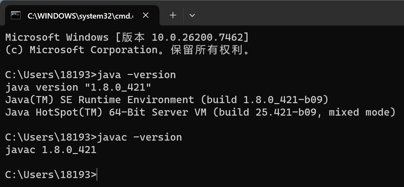404x187 pixels.
Task: Close the cmd.exe terminal tab
Action: point(146,15)
